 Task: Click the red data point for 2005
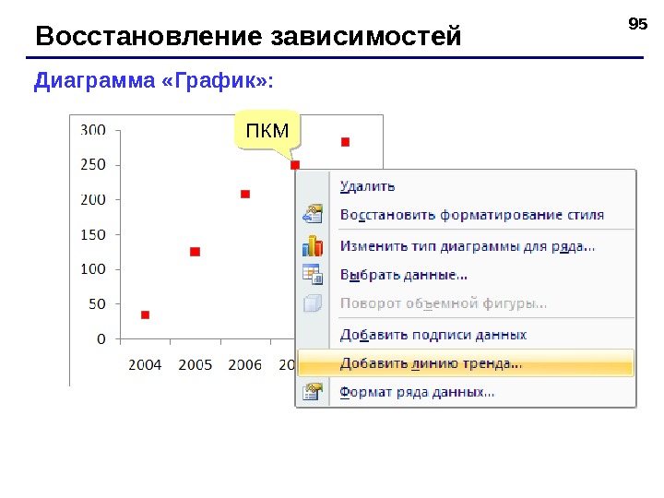pos(195,252)
